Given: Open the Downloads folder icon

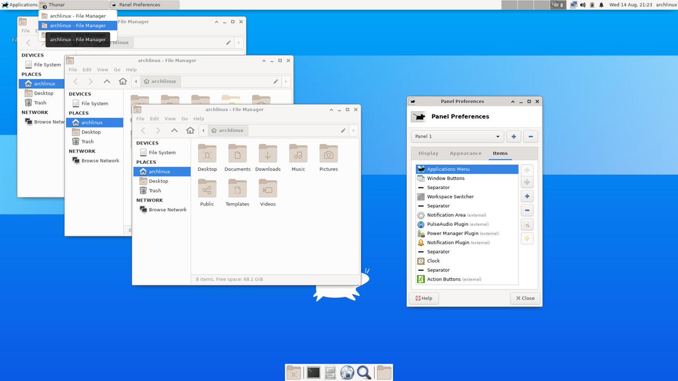Looking at the screenshot, I should (268, 154).
